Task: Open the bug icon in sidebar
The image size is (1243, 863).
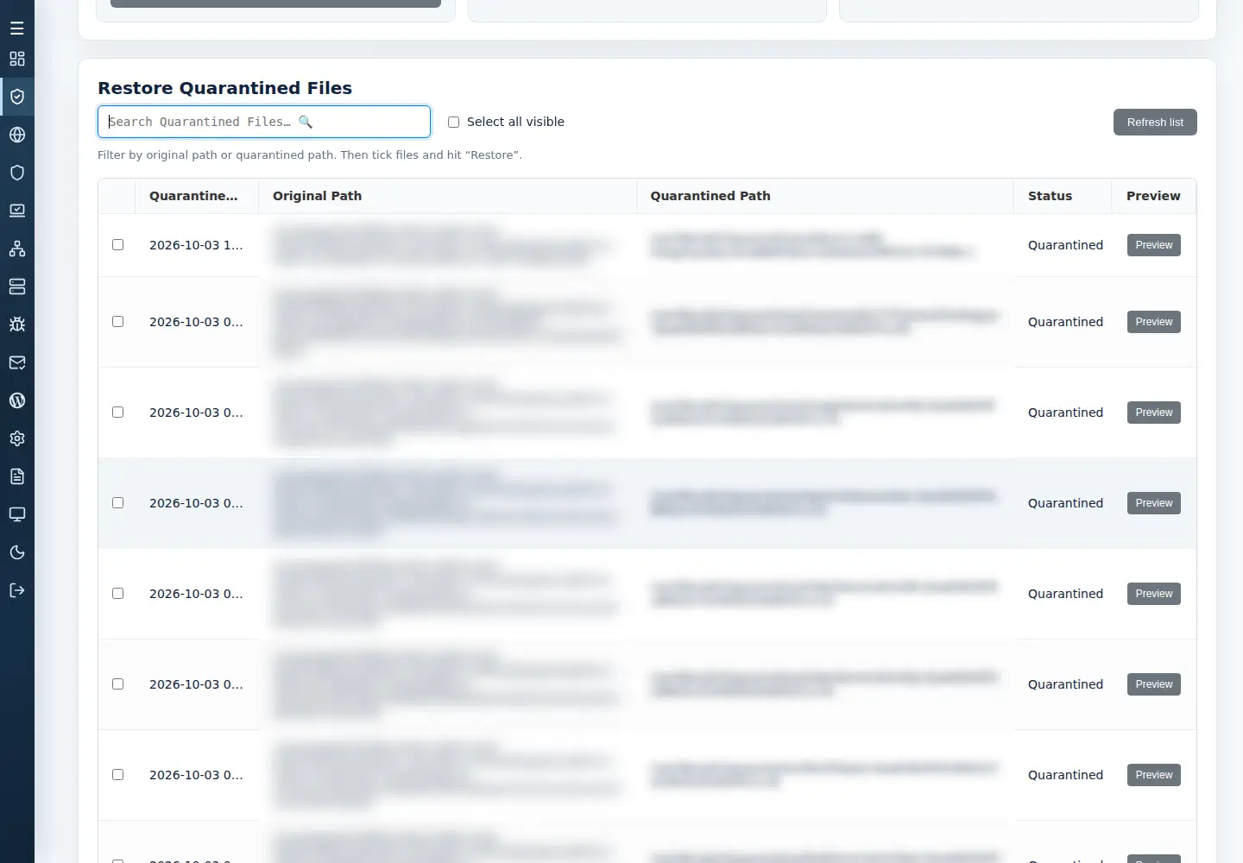Action: [17, 324]
